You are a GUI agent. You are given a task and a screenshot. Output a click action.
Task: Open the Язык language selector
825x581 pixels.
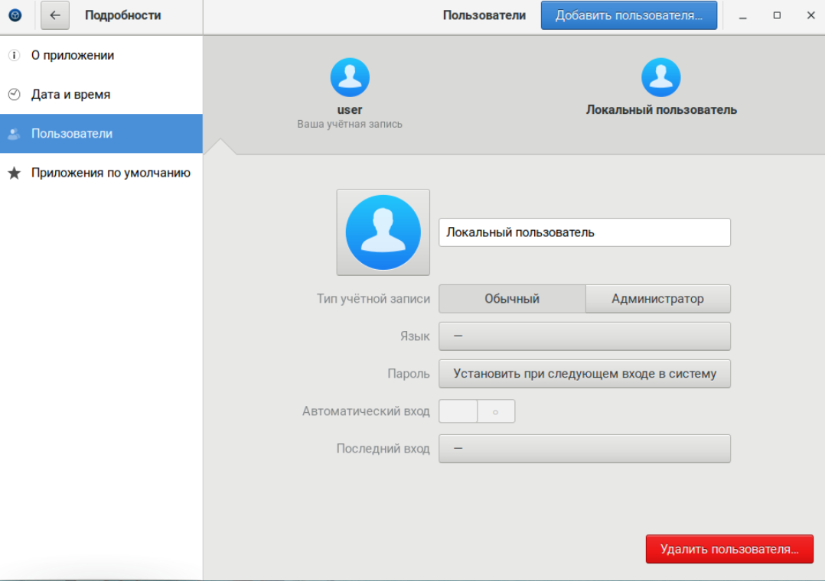pos(584,336)
